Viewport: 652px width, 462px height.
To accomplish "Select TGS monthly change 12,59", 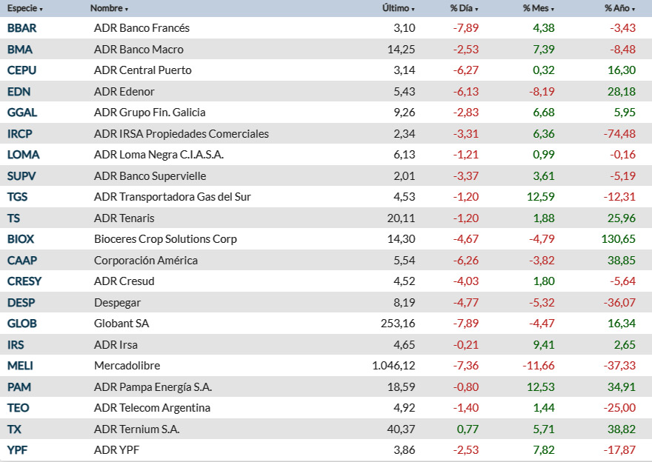I will (x=541, y=197).
